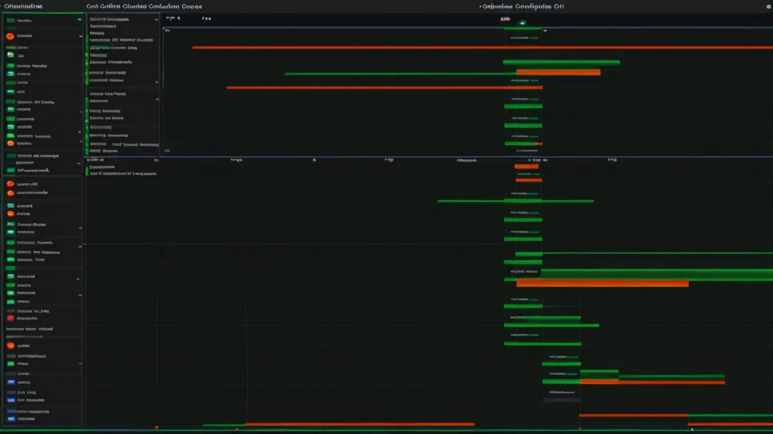Select the teal circular marker above the timeline
This screenshot has width=773, height=434.
tap(522, 24)
